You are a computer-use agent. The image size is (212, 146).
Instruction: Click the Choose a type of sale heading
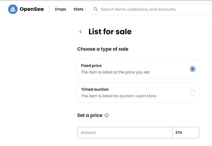tap(103, 49)
